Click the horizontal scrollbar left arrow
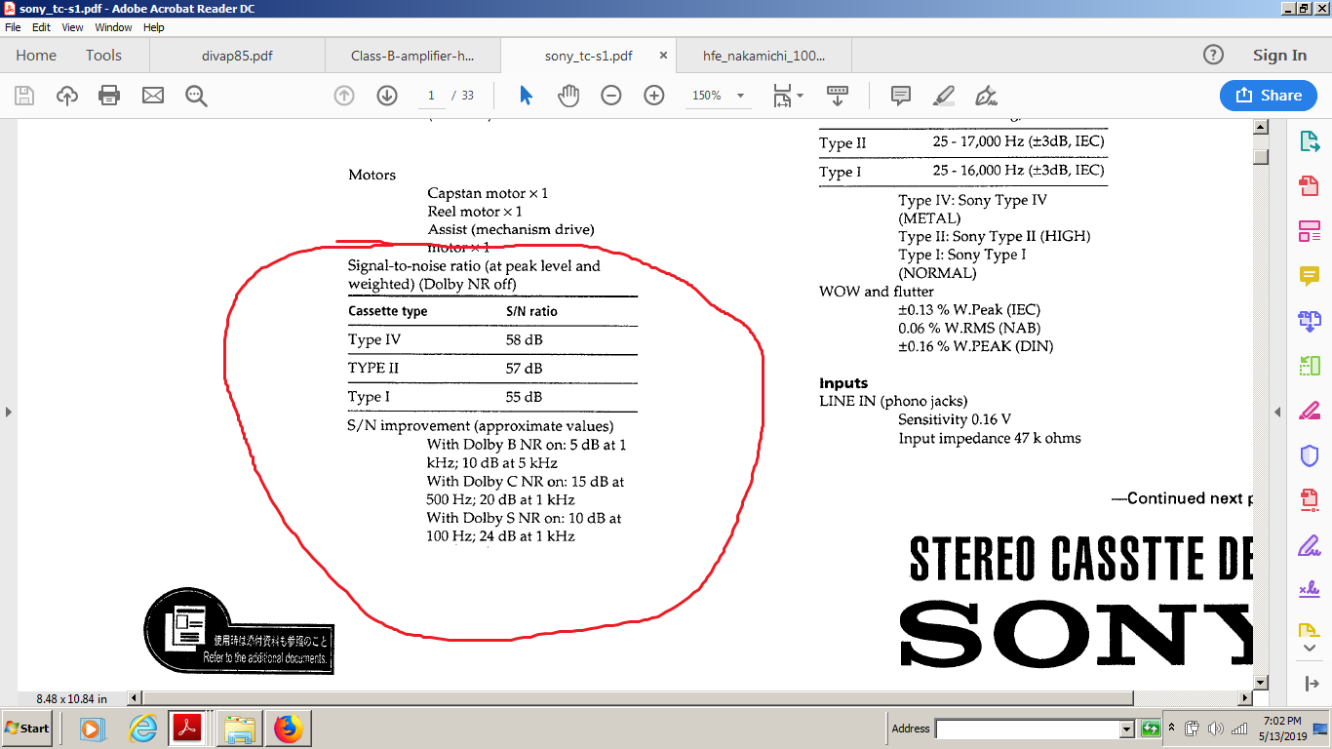 135,698
